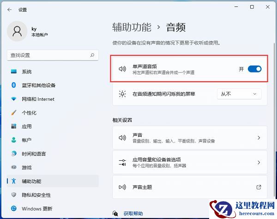
Task: Click the external link icon on 声音主题
Action: click(x=259, y=187)
